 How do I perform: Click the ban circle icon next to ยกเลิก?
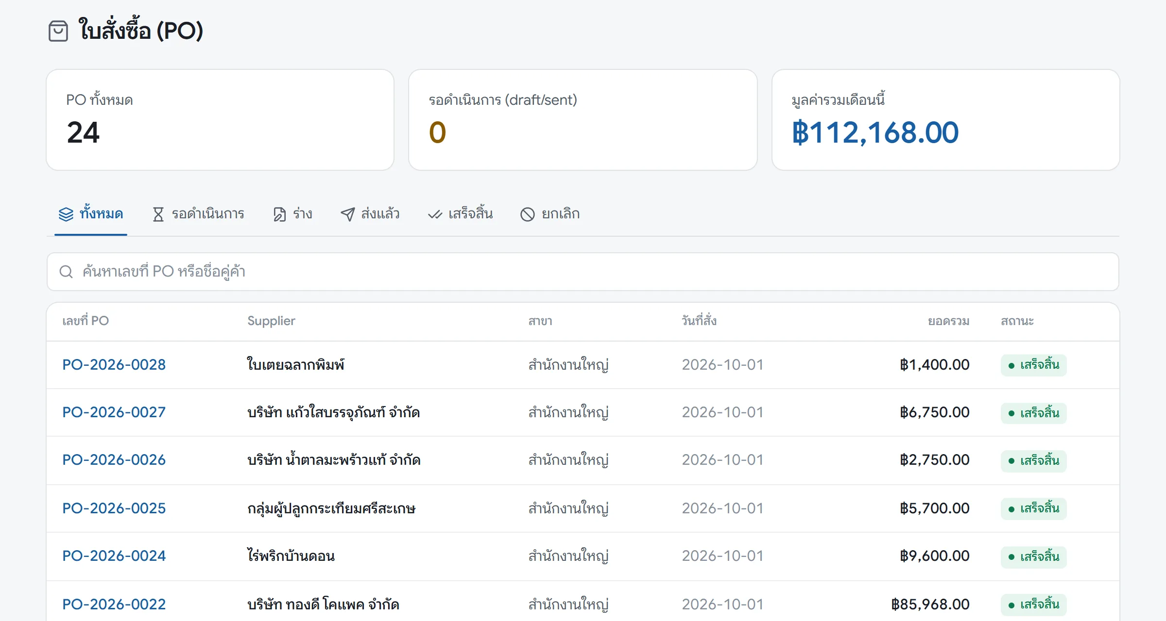tap(528, 214)
